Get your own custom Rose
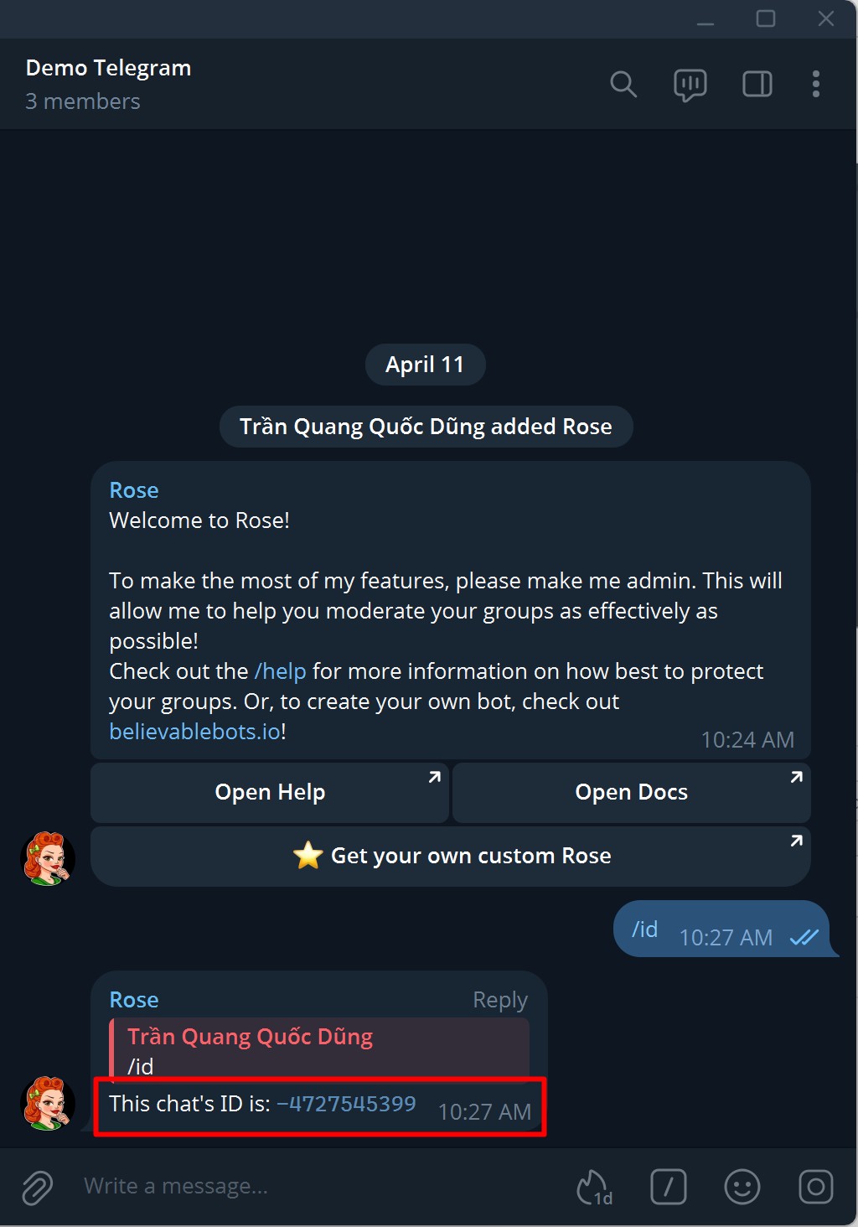This screenshot has width=858, height=1227. coord(451,856)
